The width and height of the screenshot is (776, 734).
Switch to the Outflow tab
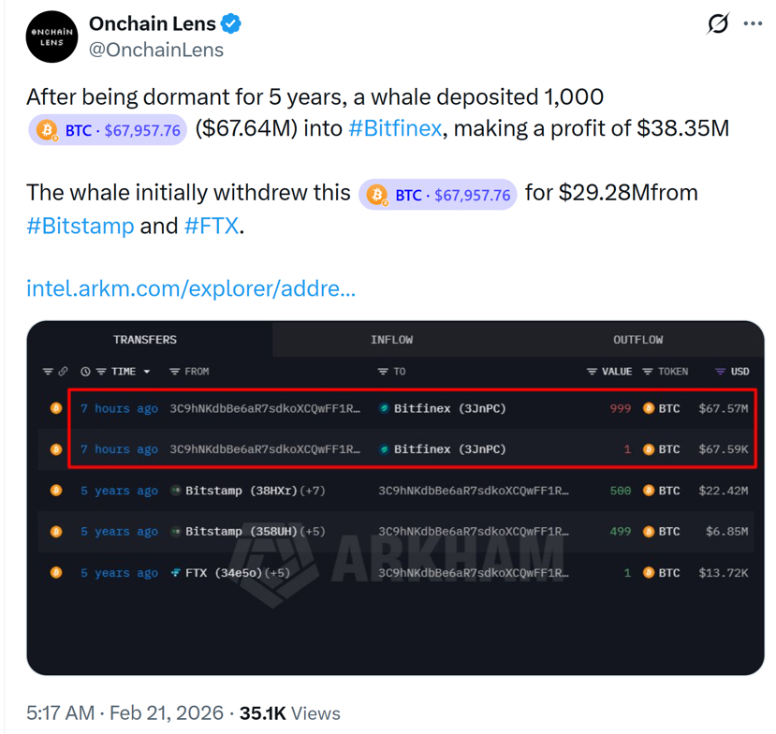click(x=637, y=340)
